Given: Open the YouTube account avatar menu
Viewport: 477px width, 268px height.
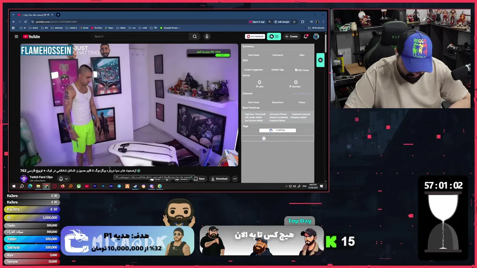Looking at the screenshot, I should point(316,36).
